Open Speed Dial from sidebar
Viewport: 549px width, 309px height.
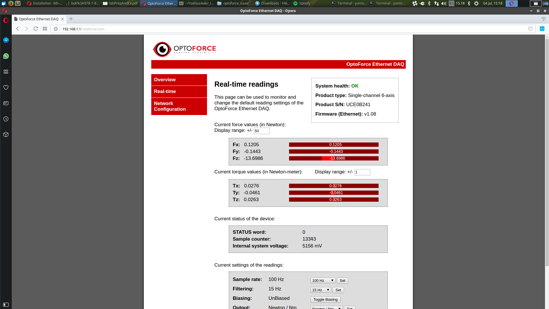click(x=6, y=72)
